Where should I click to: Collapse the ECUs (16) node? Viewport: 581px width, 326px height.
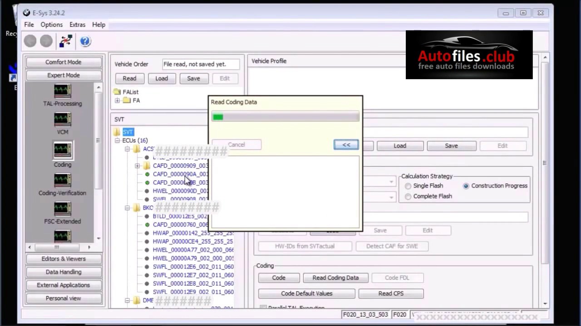point(117,140)
